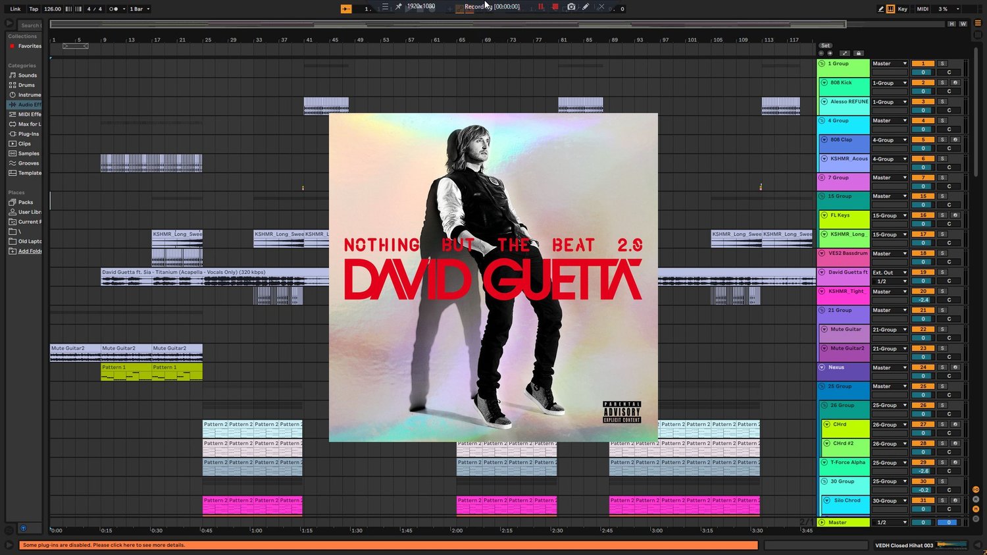Unfold the 808 Kick track

(824, 83)
